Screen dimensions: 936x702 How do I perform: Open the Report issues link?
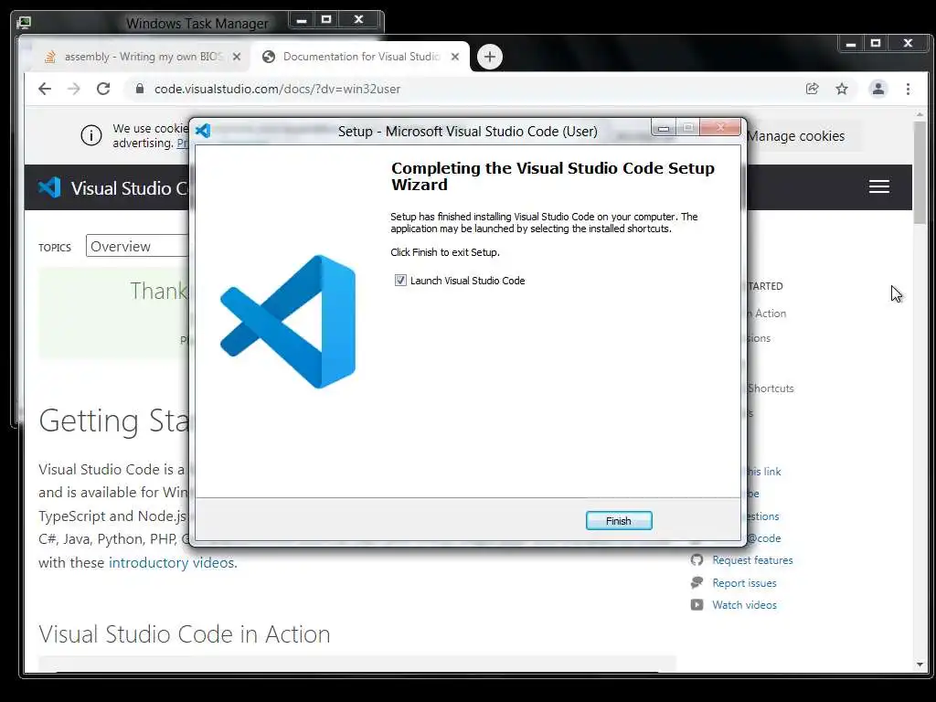click(744, 582)
